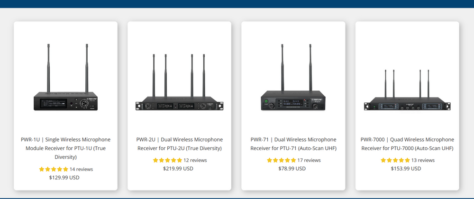The image size is (474, 199).
Task: Click the PWR-71 Dual Wireless Microphone title
Action: click(293, 144)
